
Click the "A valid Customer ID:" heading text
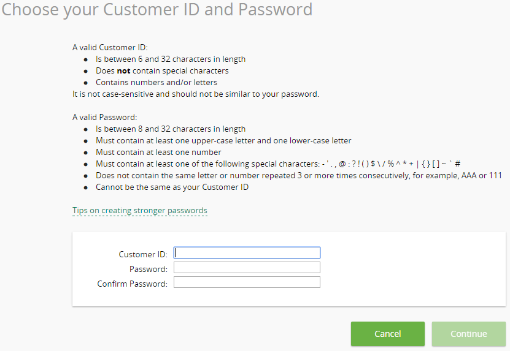pos(110,47)
